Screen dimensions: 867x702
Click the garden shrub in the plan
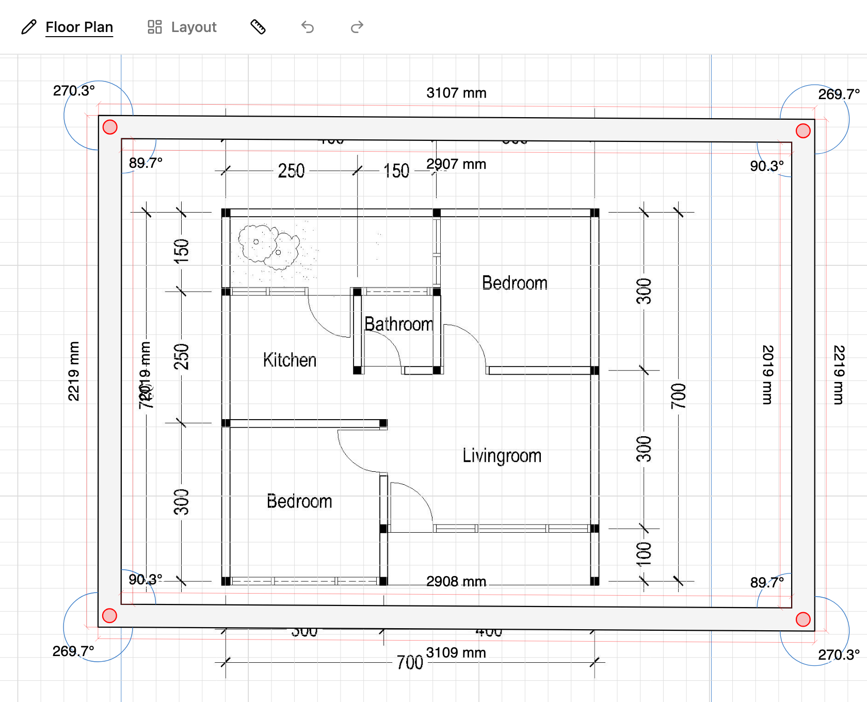click(268, 247)
